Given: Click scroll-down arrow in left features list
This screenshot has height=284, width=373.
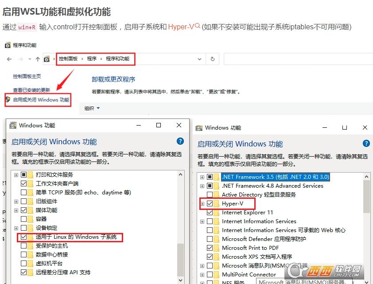Looking at the screenshot, I should click(181, 280).
